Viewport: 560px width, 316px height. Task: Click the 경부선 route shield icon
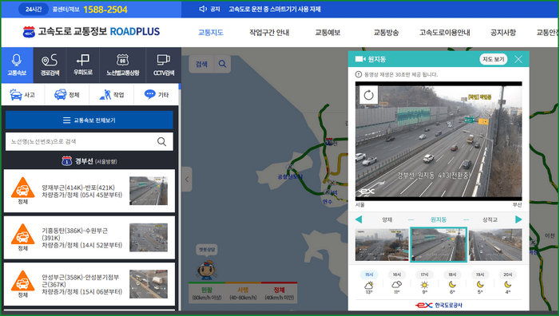coord(67,161)
